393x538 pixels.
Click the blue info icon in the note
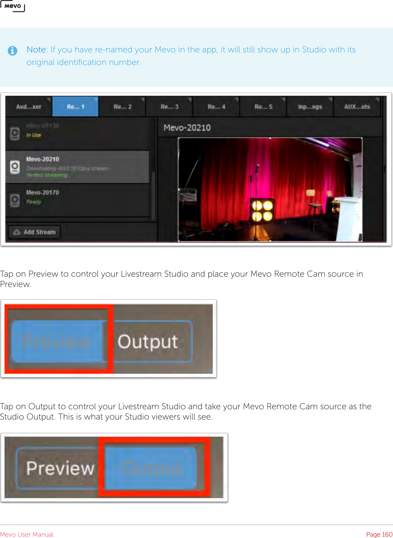point(12,51)
